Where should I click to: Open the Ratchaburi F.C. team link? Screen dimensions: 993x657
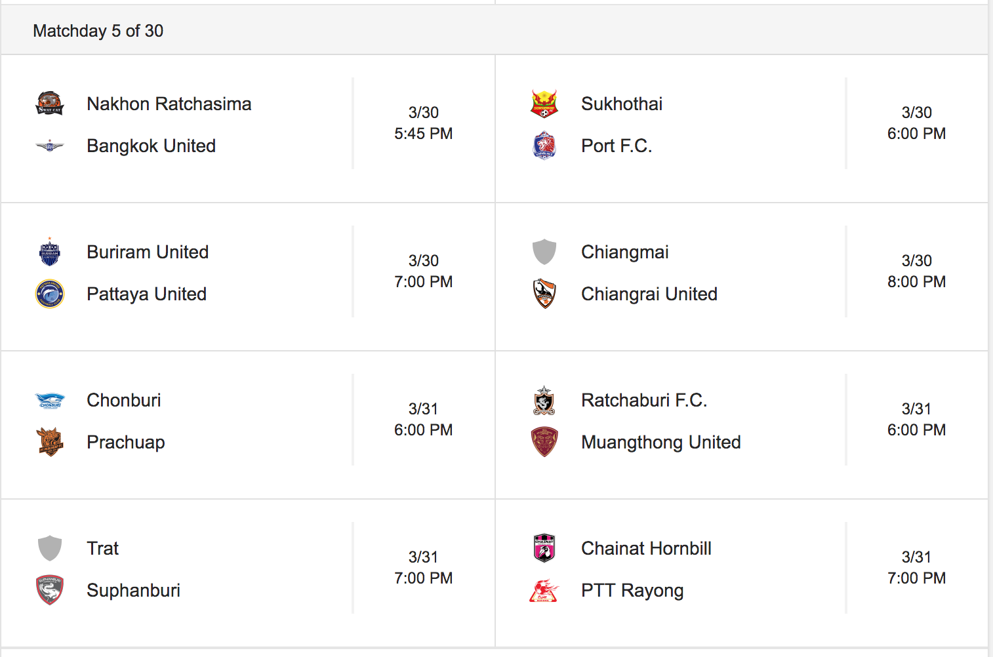click(644, 400)
